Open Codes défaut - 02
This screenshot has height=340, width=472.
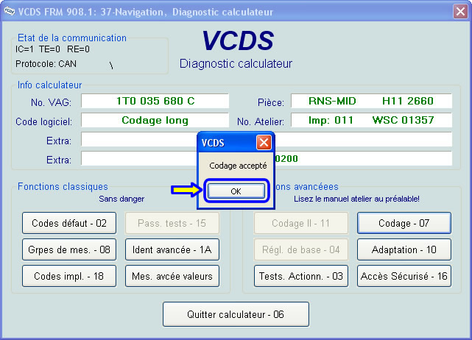[70, 223]
